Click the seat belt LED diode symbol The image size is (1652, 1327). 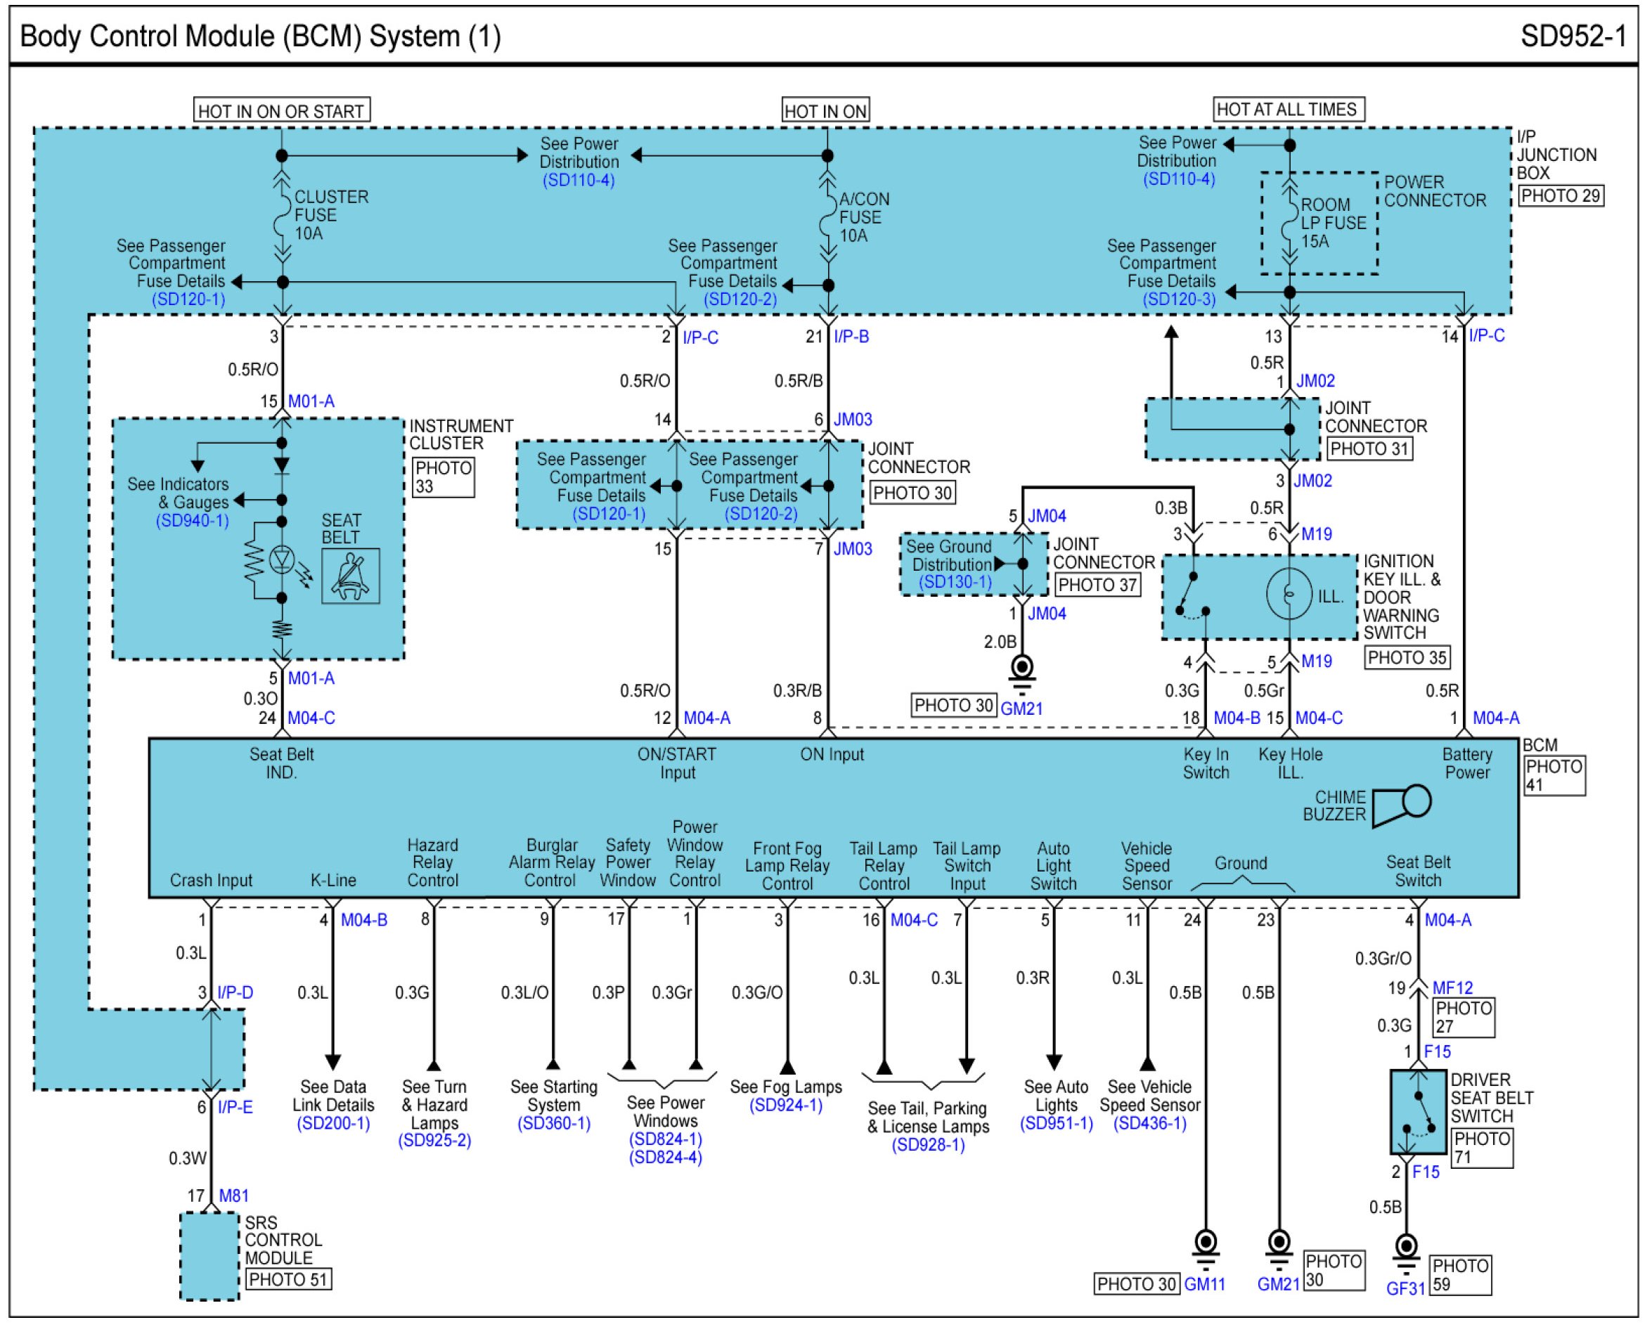283,560
